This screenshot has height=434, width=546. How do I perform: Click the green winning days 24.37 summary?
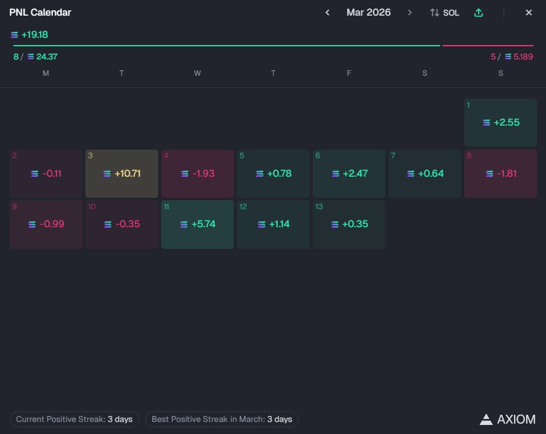click(35, 57)
